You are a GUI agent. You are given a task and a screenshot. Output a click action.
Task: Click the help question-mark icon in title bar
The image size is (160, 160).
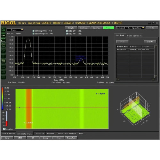153,23
